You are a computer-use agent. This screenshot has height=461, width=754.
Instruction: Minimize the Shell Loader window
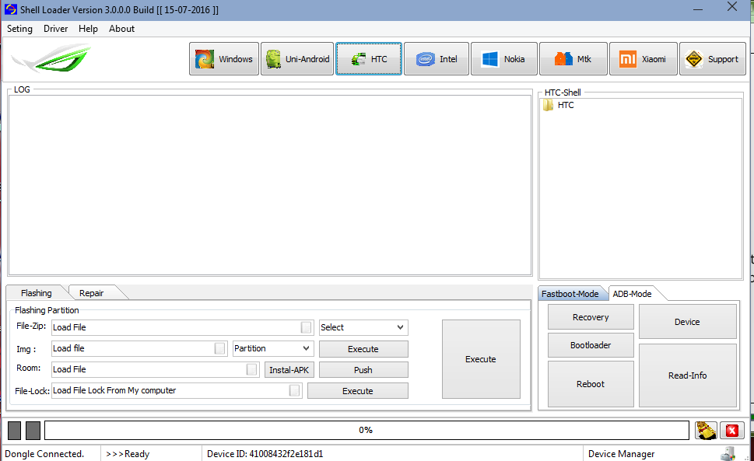[698, 9]
